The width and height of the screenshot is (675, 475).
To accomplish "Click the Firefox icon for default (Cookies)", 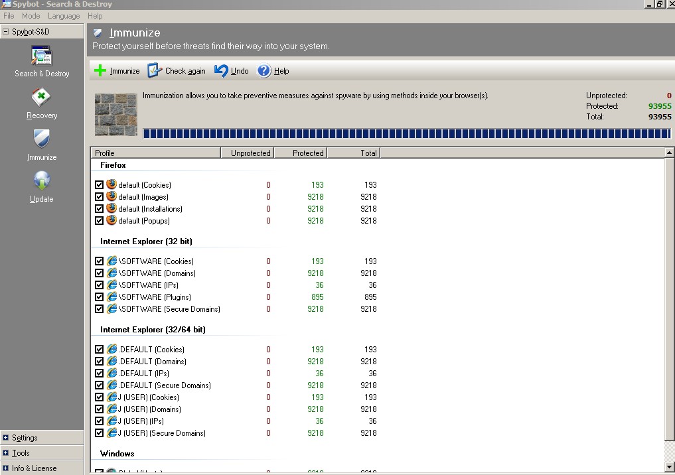I will 112,184.
